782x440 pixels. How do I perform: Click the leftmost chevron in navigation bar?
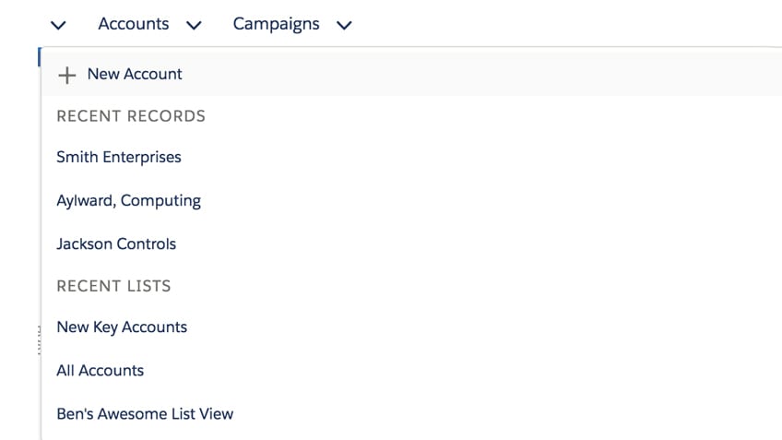click(59, 25)
